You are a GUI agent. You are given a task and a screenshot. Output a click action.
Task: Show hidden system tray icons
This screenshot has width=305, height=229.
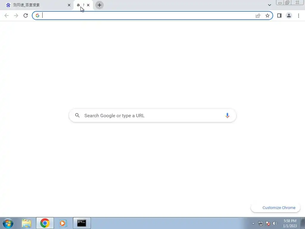click(x=253, y=223)
